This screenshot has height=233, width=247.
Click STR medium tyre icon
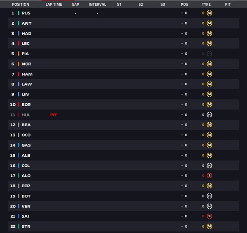(209, 226)
